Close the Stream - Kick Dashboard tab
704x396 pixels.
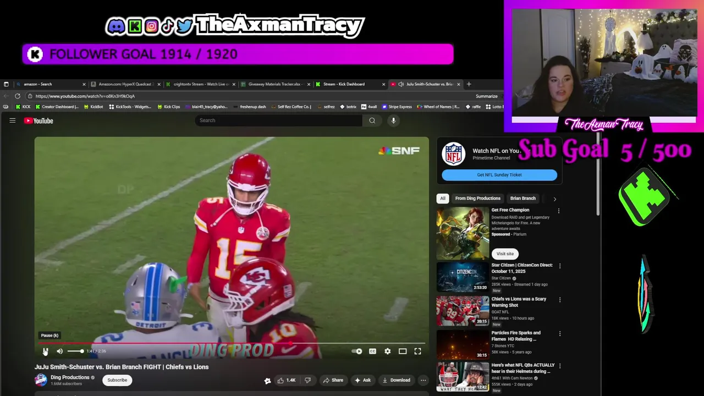(383, 84)
